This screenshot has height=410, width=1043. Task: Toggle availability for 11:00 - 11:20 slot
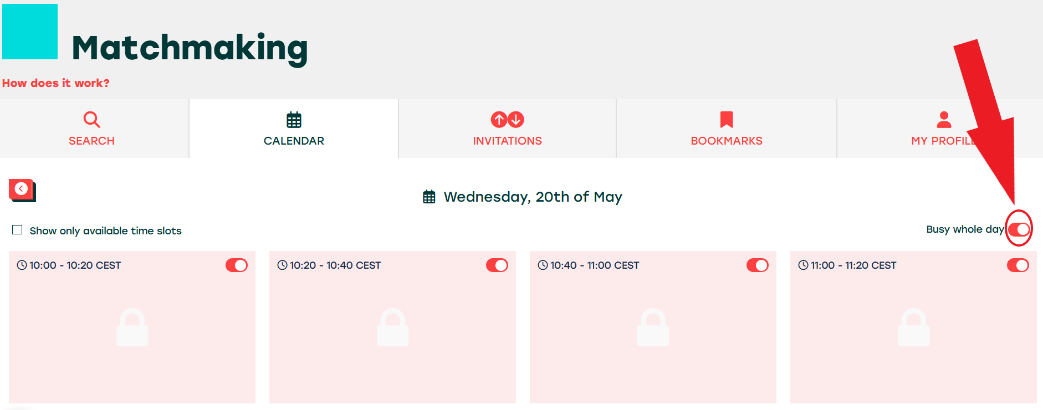point(1018,265)
